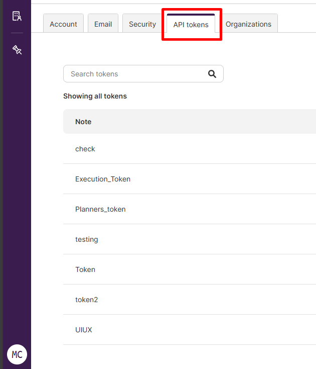316x369 pixels.
Task: Click the Planners_token row
Action: point(100,209)
